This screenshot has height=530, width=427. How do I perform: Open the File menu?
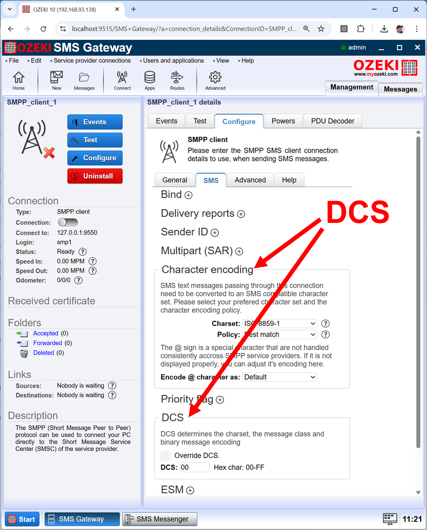click(14, 61)
